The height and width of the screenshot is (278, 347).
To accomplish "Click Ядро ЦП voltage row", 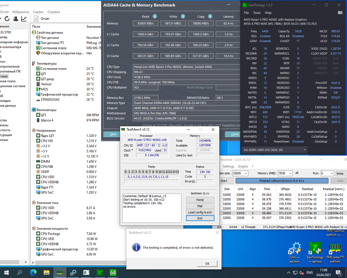I will 66,136.
